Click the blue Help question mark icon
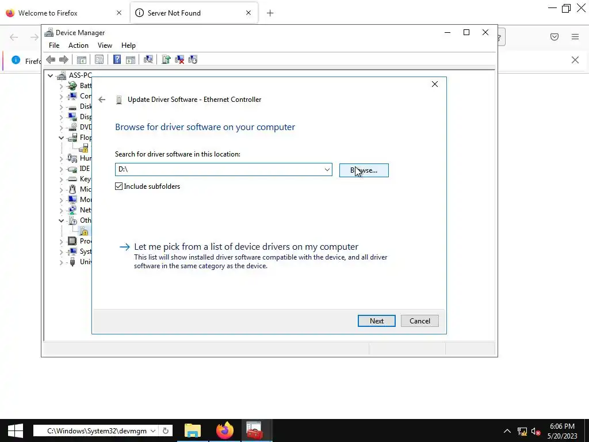 click(117, 59)
